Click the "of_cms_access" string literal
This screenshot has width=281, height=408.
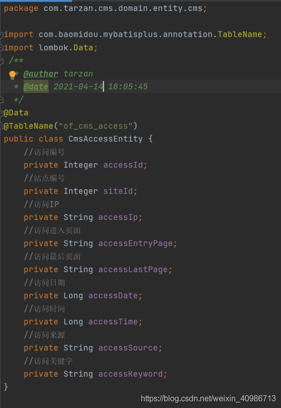95,126
